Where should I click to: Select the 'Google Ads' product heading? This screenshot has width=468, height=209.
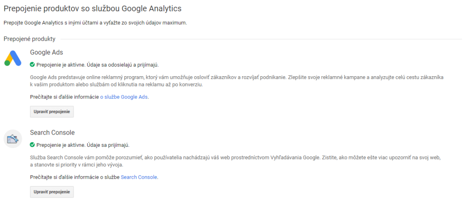click(x=46, y=52)
